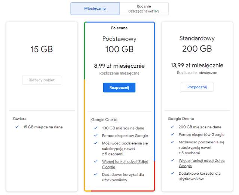The height and width of the screenshot is (195, 239).
Task: Select the 8,99 zł miesięcznie price text
Action: [x=119, y=66]
